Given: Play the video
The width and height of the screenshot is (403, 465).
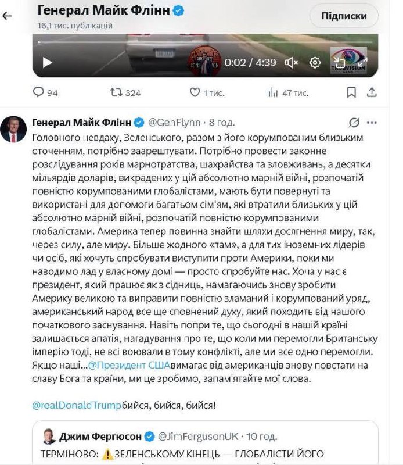Looking at the screenshot, I should coord(48,62).
